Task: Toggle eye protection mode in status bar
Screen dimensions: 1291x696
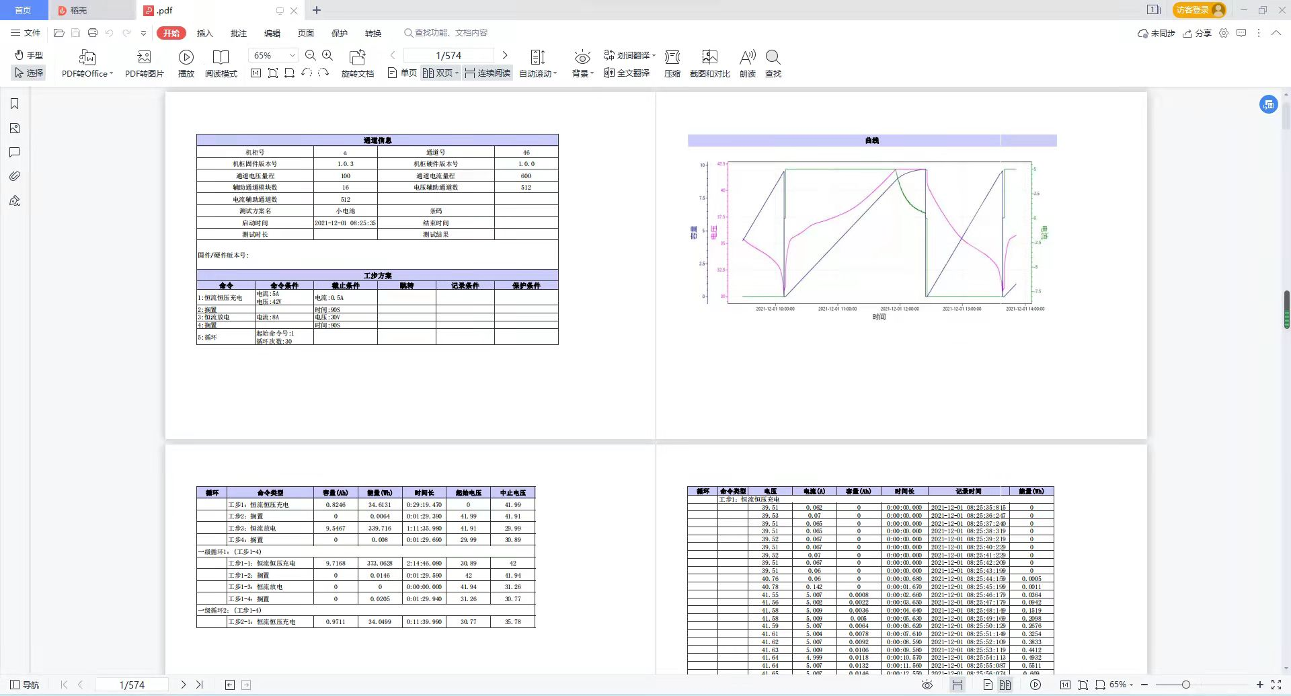Action: point(927,685)
